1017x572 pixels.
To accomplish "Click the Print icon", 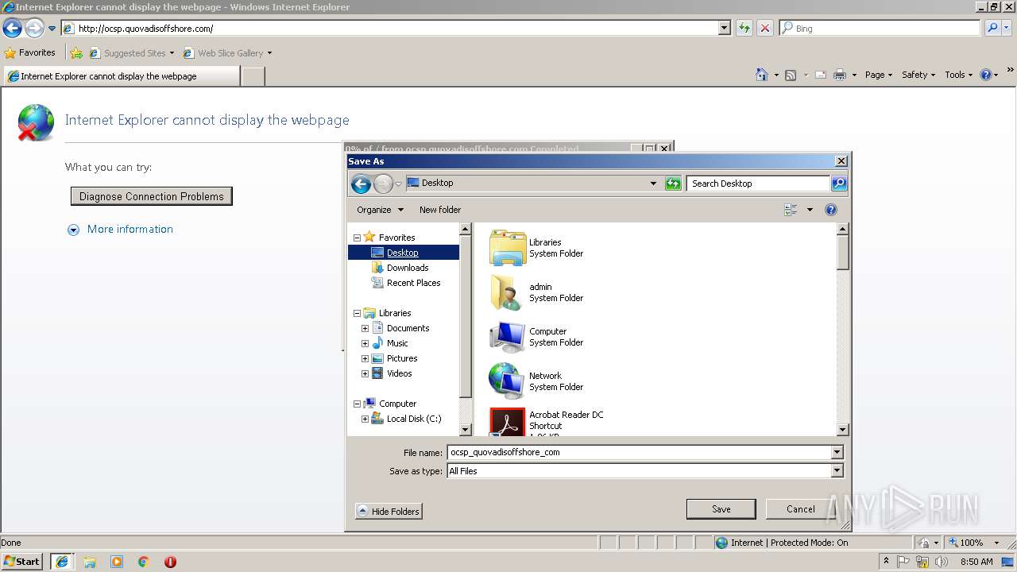I will [840, 75].
